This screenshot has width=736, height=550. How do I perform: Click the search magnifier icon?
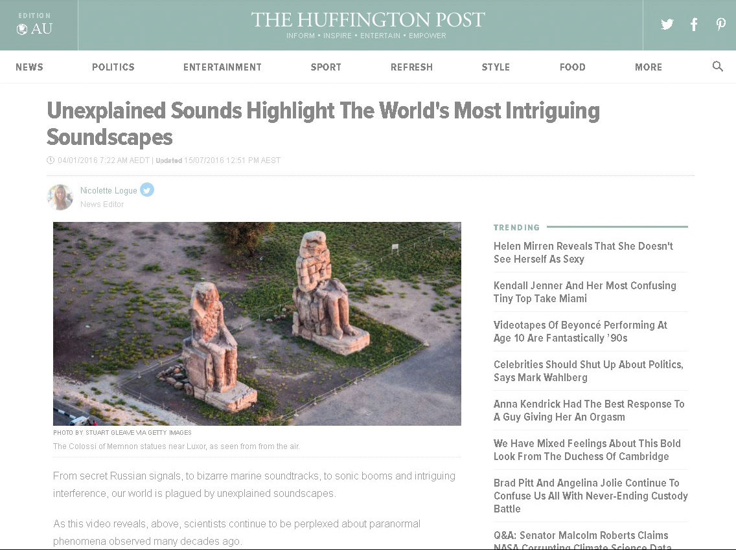[717, 66]
